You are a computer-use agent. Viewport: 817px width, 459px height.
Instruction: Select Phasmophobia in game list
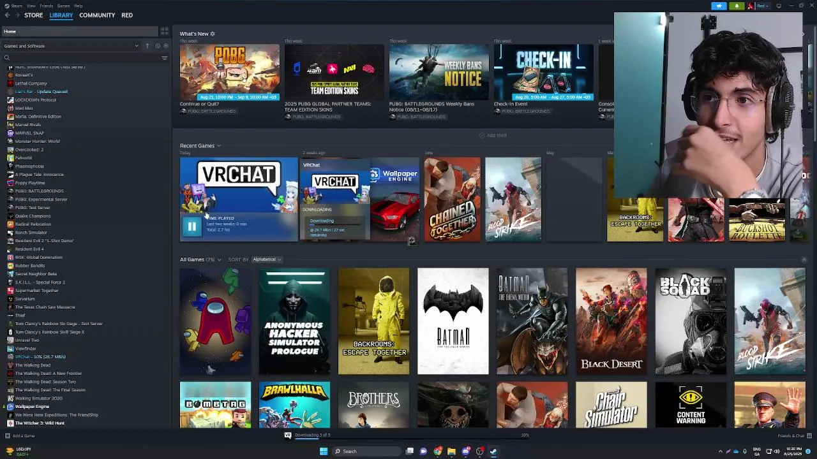(29, 166)
